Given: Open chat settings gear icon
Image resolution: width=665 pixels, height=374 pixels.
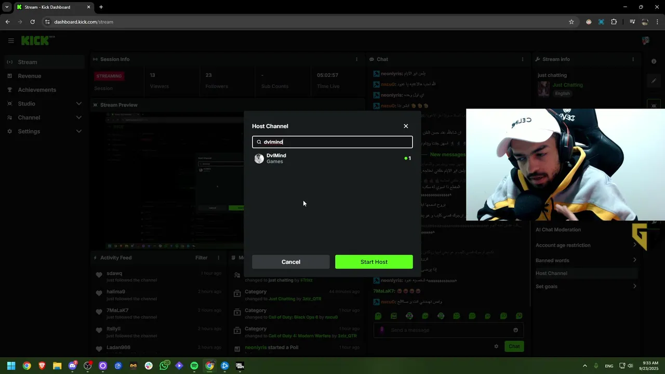Looking at the screenshot, I should click(496, 346).
